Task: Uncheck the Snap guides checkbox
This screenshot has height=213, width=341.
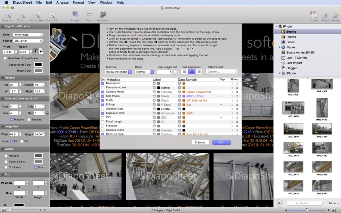Action: 35,167
